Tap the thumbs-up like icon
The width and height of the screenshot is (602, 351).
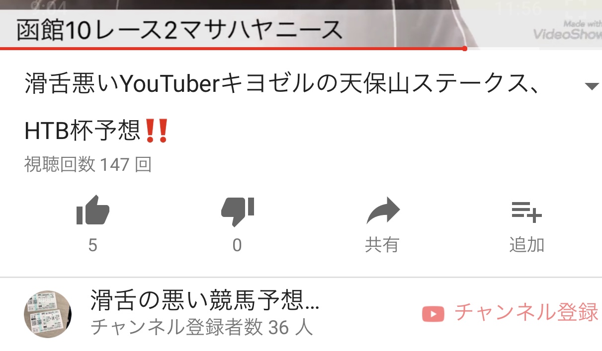pyautogui.click(x=93, y=211)
